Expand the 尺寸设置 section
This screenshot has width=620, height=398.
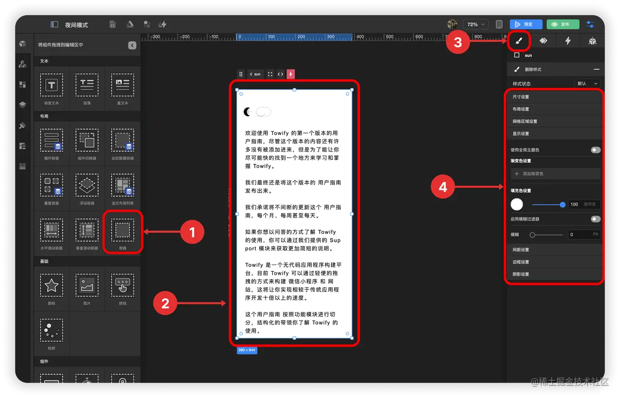[555, 97]
